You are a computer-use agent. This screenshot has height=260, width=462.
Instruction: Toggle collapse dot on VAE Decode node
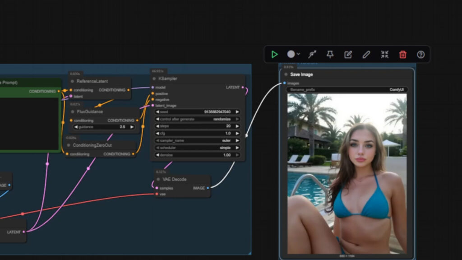pyautogui.click(x=157, y=180)
